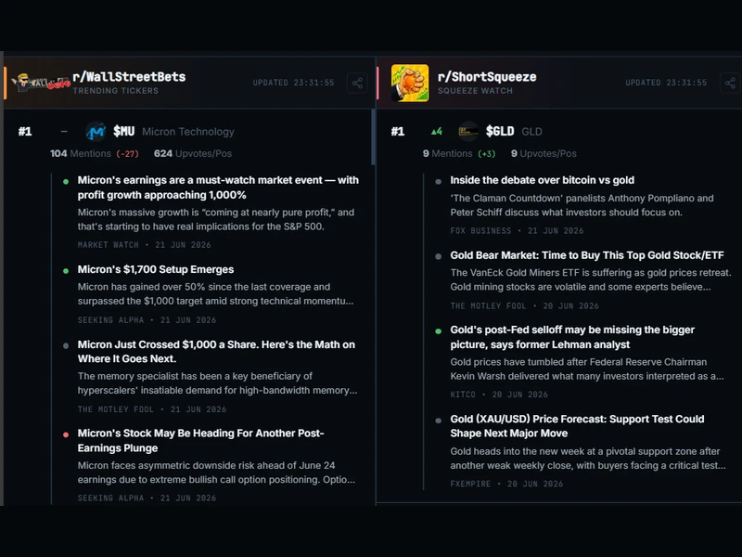This screenshot has height=557, width=742.
Task: Click the gray dot beside XAU/USD forecast headline
Action: click(438, 421)
